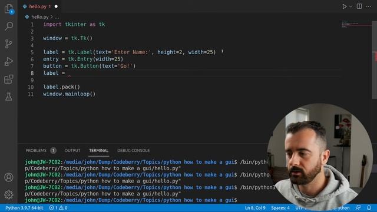Open the Extensions view icon
The width and height of the screenshot is (377, 212).
click(x=9, y=79)
